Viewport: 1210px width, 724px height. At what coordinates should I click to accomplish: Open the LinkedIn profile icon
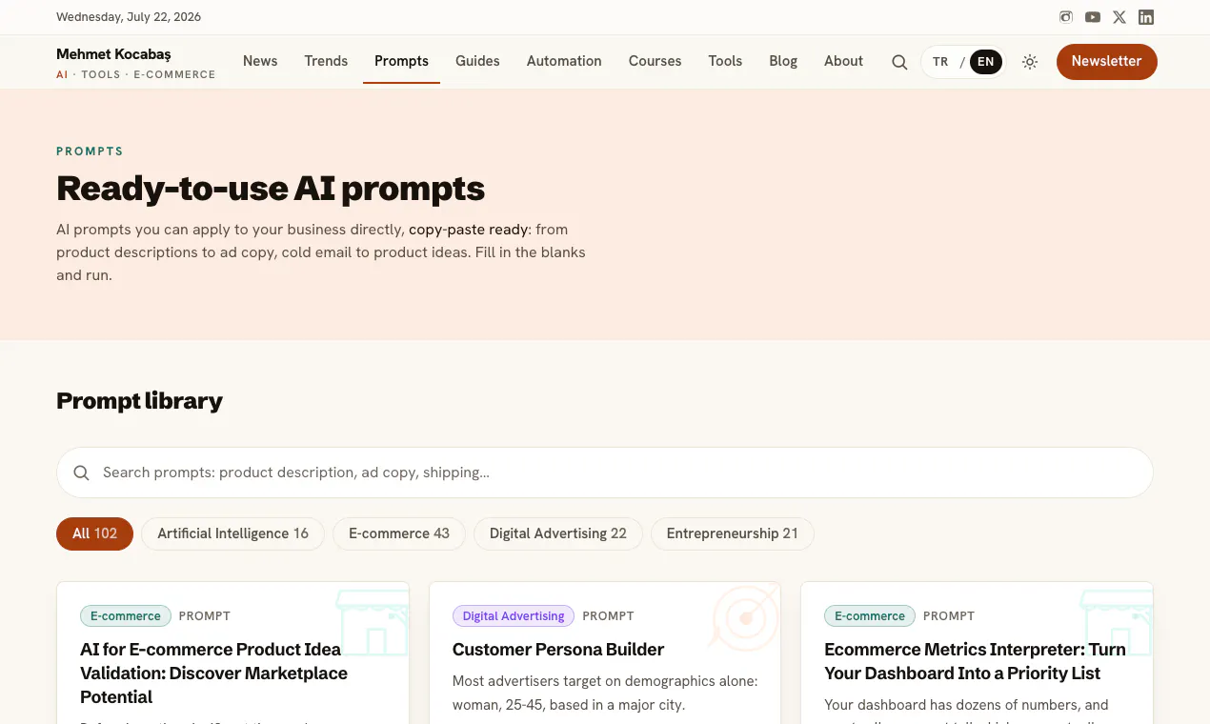point(1146,17)
